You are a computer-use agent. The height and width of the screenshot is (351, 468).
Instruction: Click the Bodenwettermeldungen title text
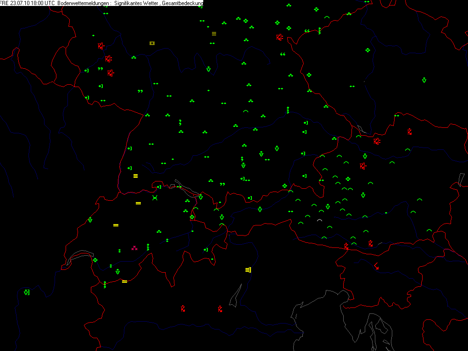(x=84, y=3)
